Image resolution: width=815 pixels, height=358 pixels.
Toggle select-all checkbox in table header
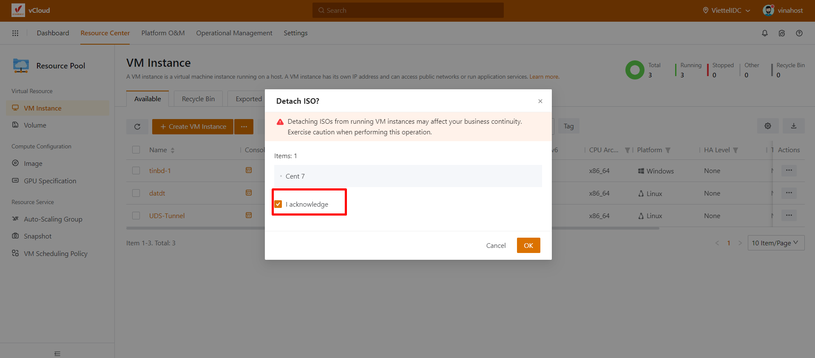pos(136,150)
